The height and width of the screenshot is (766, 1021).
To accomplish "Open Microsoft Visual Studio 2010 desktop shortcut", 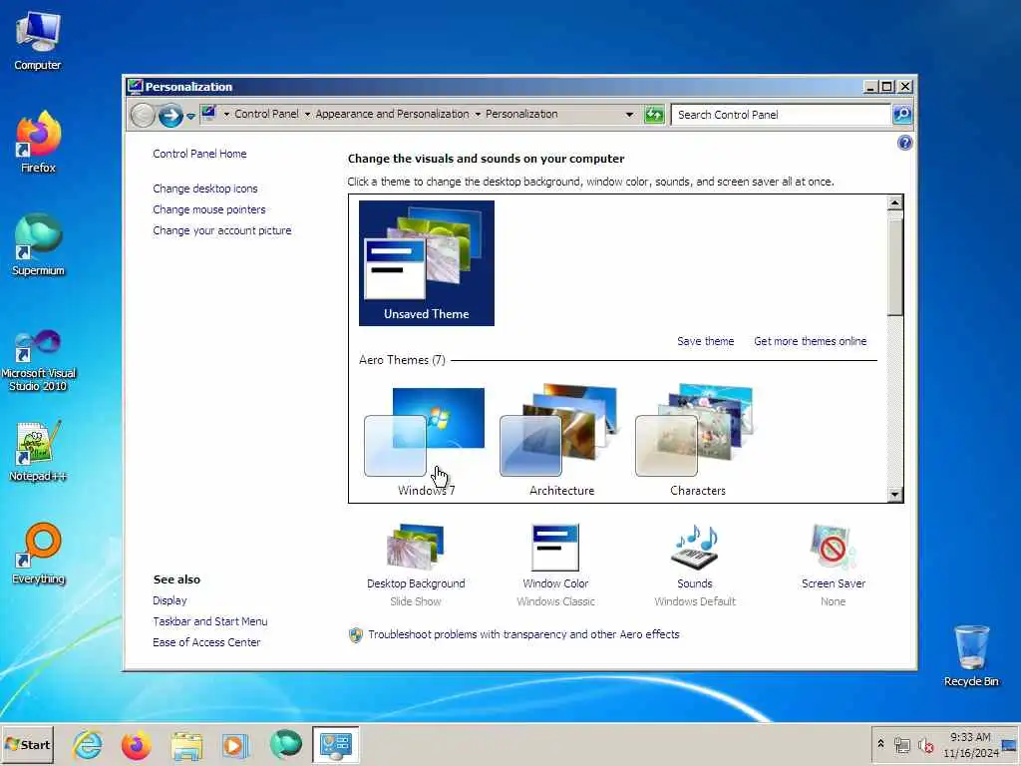I will pos(38,360).
